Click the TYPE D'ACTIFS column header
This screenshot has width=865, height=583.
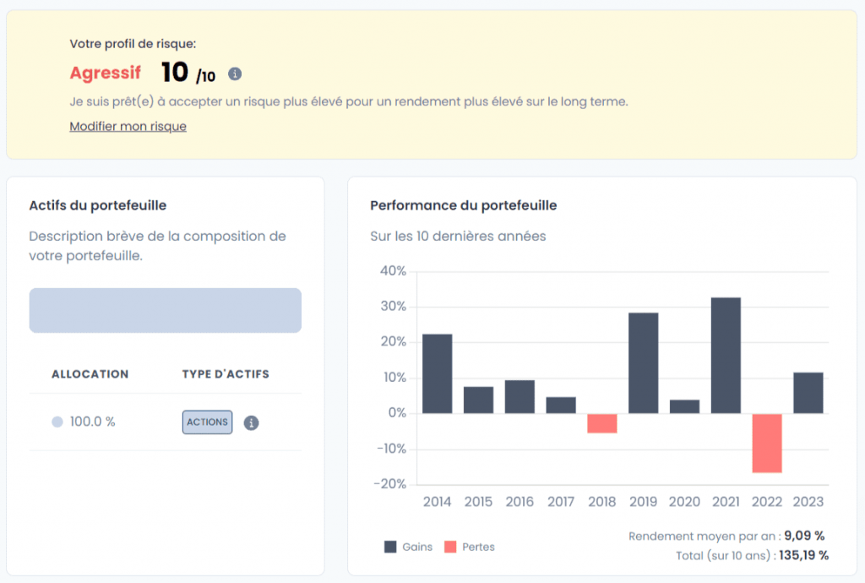coord(226,373)
